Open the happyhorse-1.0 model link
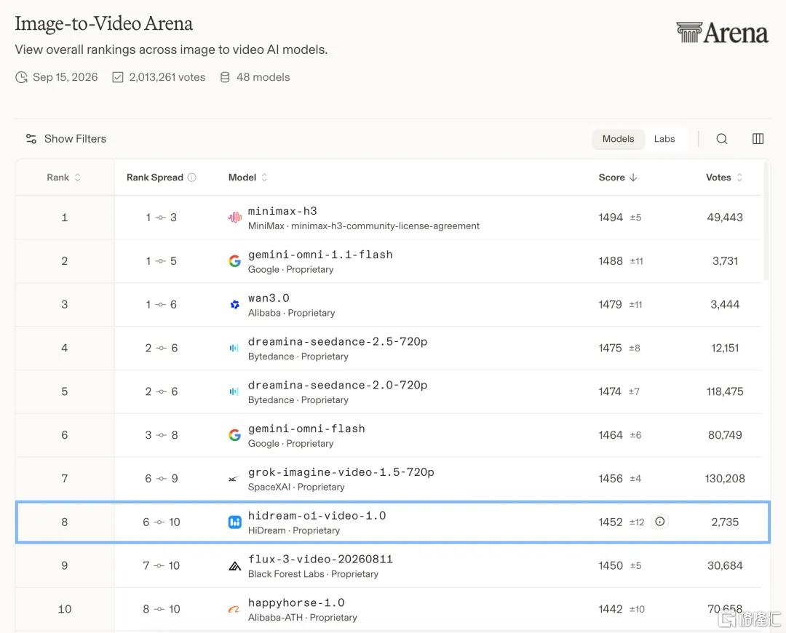This screenshot has height=633, width=786. [296, 603]
